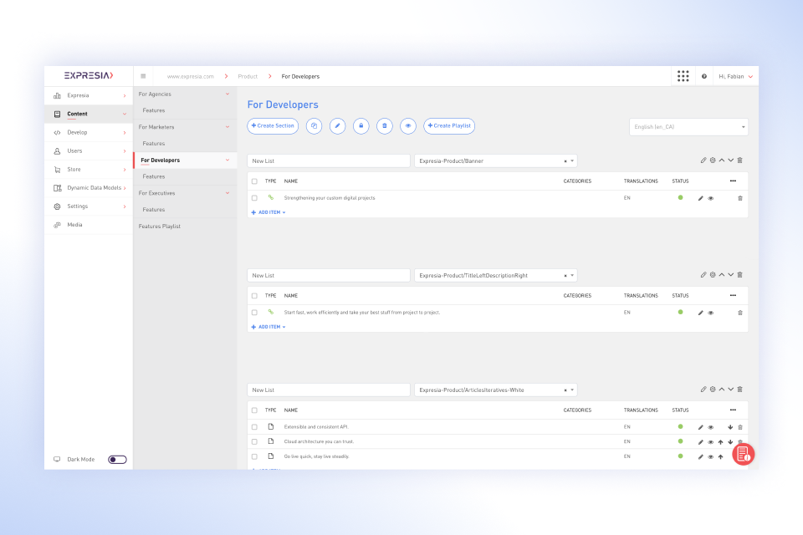Open the English (en_CA) language dropdown
This screenshot has width=803, height=535.
(x=688, y=127)
